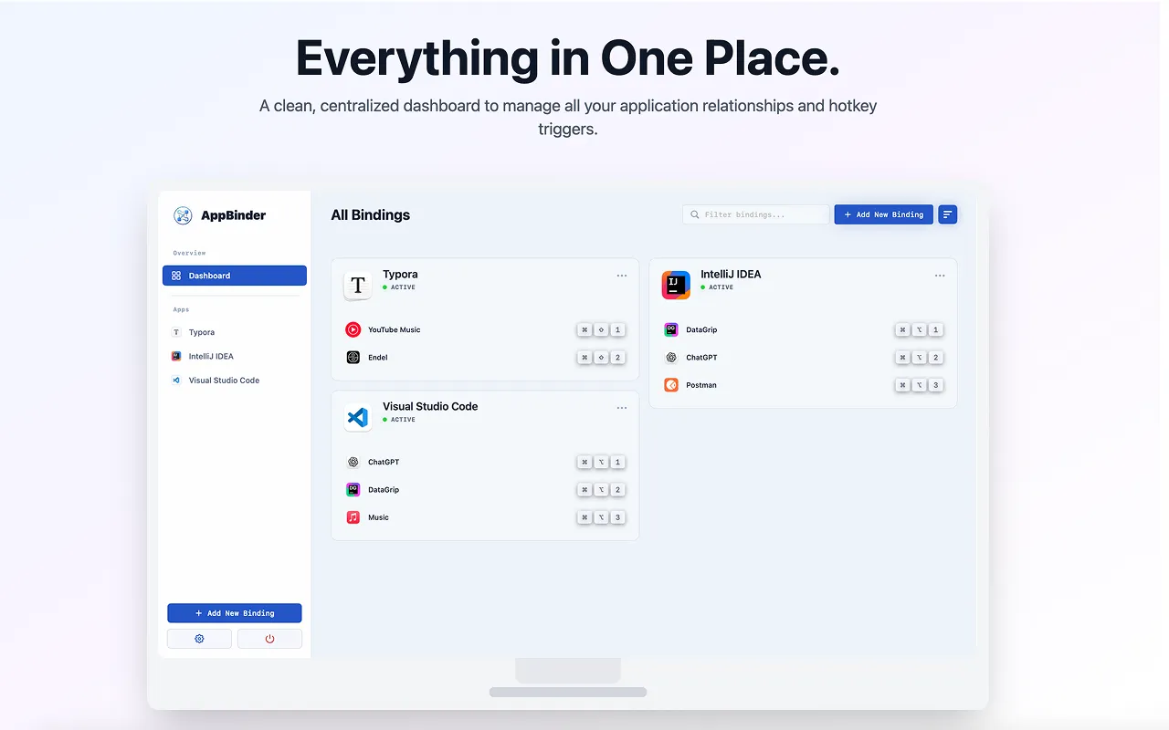Image resolution: width=1169 pixels, height=730 pixels.
Task: Click the Typora app icon in card
Action: point(358,286)
